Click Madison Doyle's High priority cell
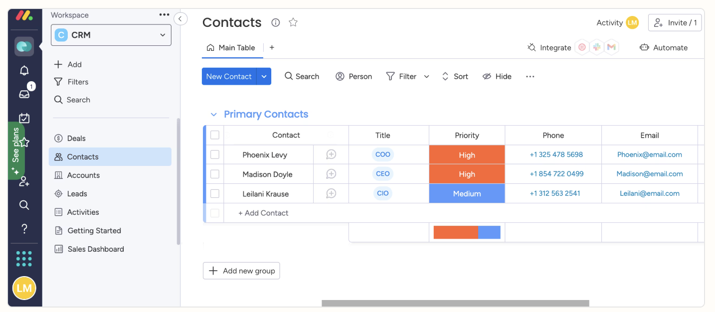 [467, 174]
